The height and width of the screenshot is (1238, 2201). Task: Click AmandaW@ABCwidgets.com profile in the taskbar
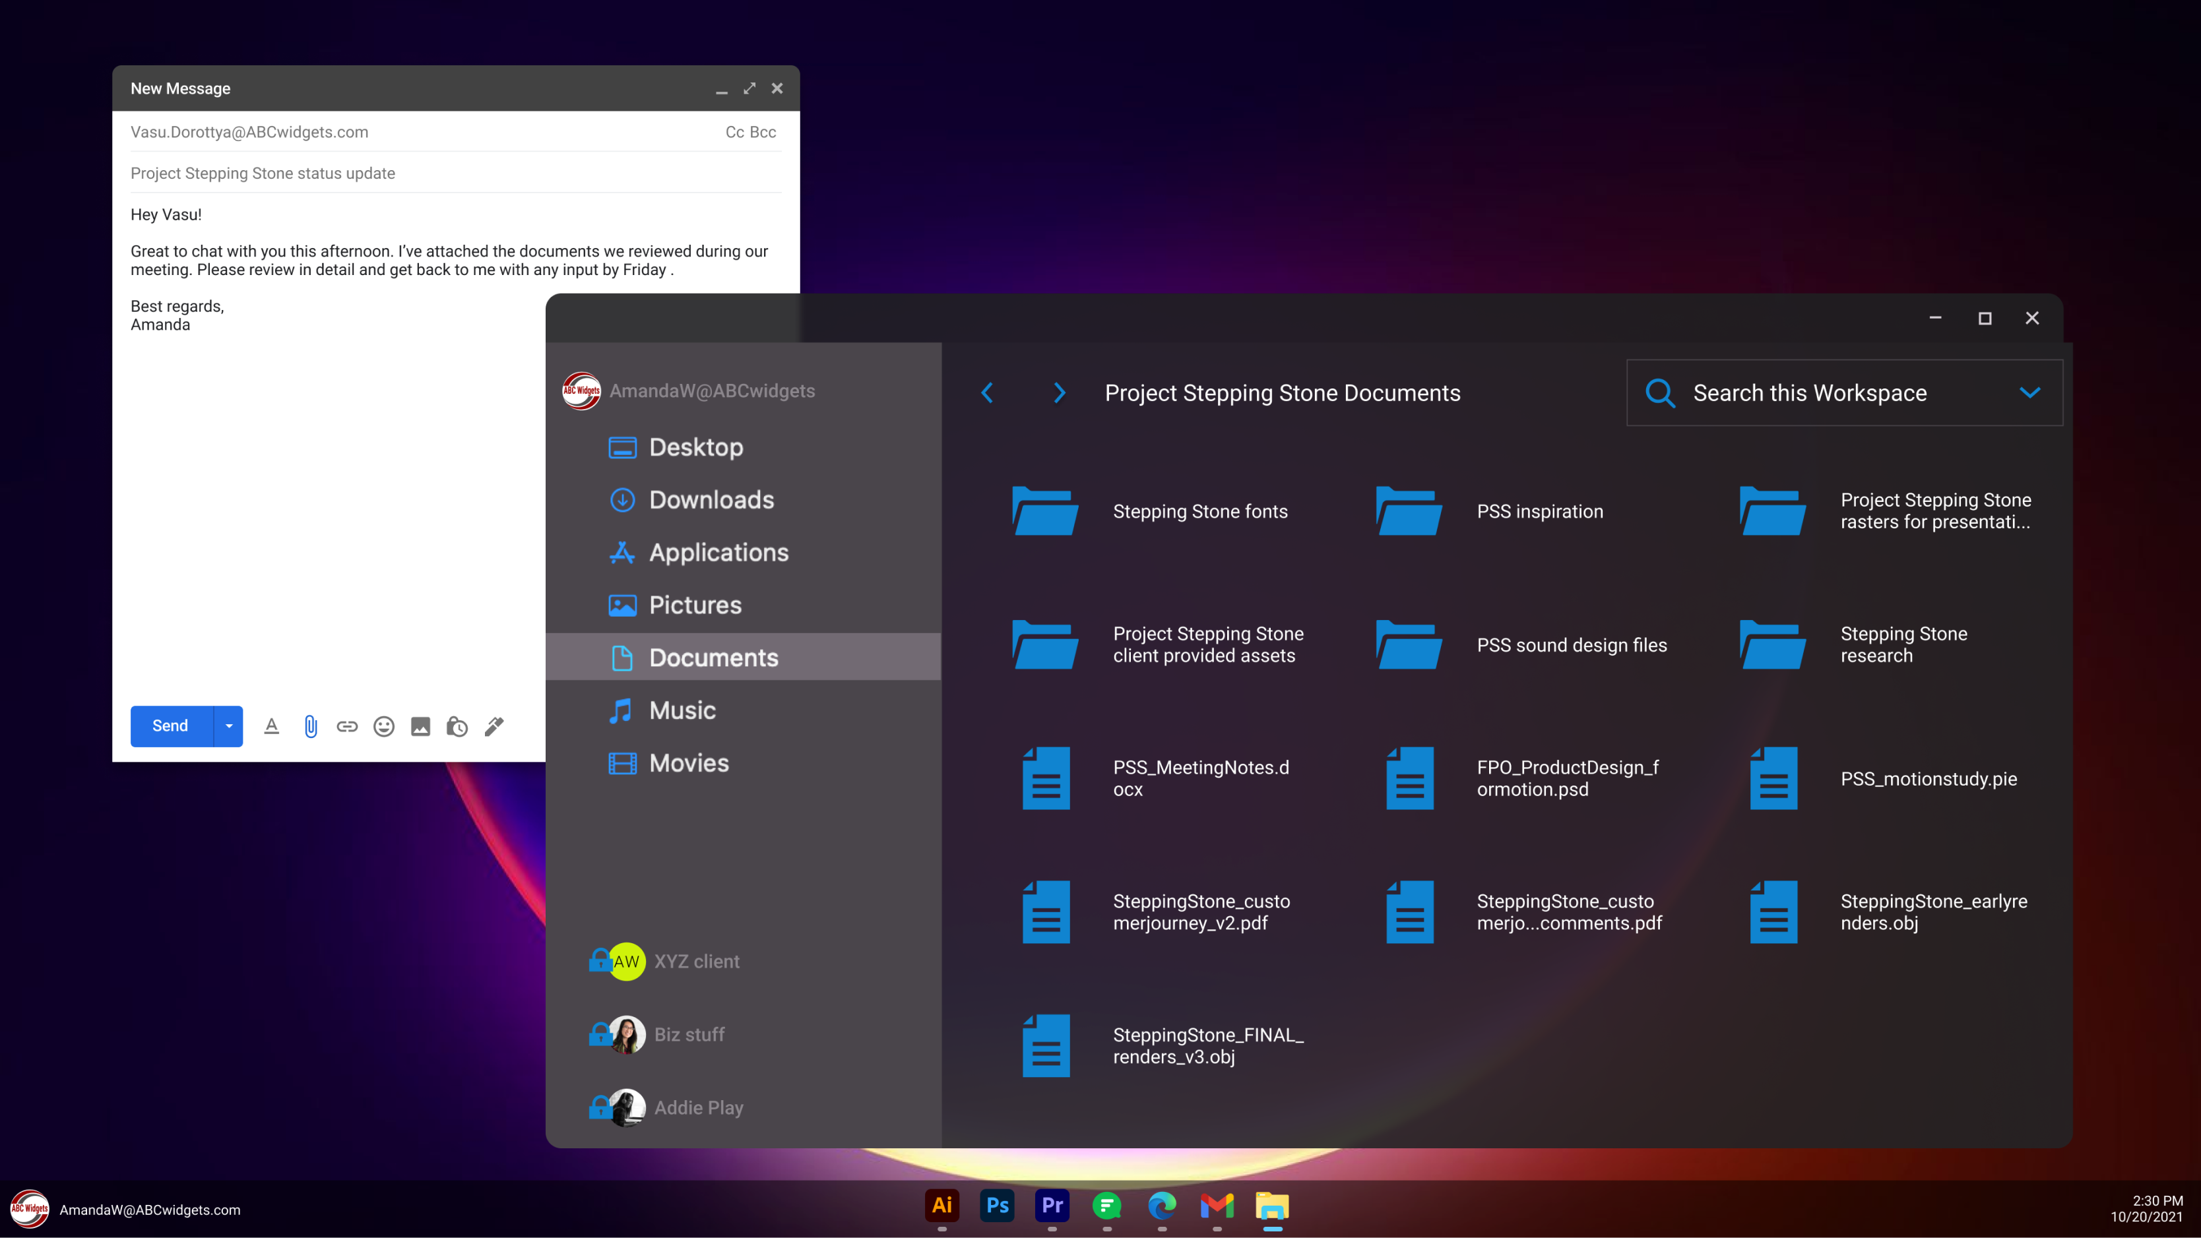[x=125, y=1209]
